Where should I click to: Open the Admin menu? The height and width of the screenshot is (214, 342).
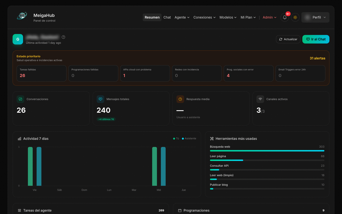click(x=269, y=17)
